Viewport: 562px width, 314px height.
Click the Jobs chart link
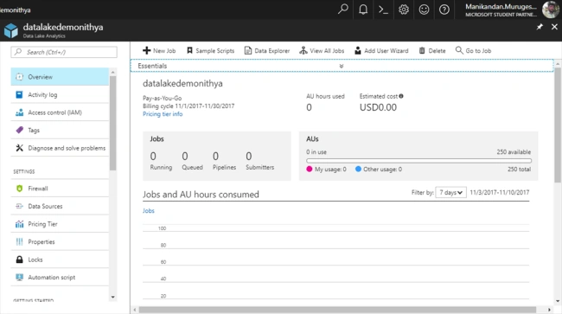[x=149, y=211]
